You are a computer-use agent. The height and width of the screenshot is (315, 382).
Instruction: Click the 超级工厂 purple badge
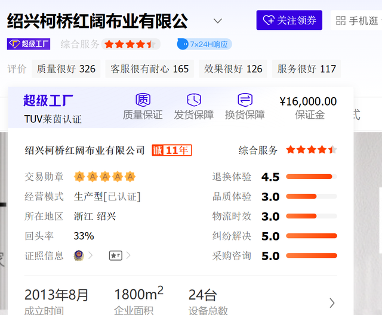coord(29,44)
